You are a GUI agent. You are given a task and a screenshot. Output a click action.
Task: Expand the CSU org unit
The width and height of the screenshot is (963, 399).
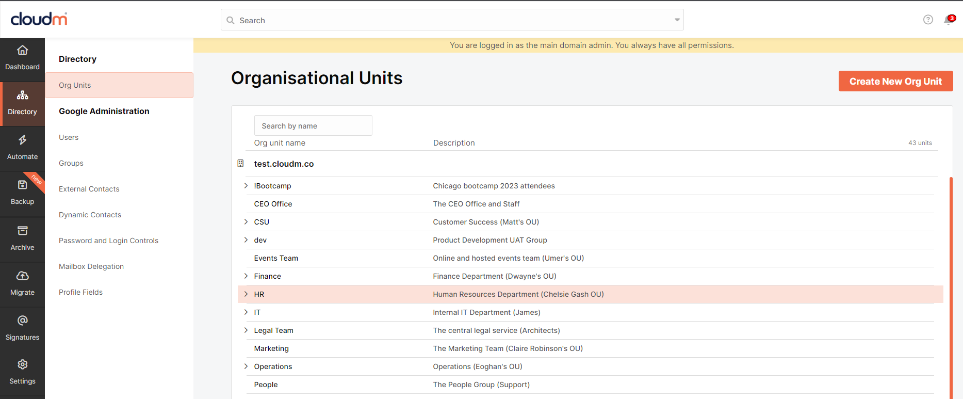click(246, 222)
